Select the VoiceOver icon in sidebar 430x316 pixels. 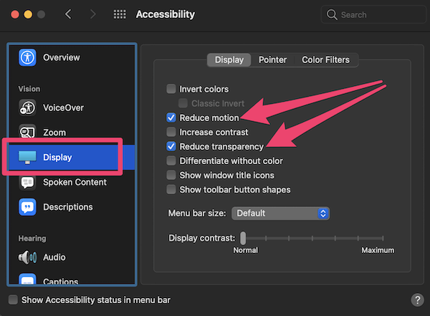point(27,107)
